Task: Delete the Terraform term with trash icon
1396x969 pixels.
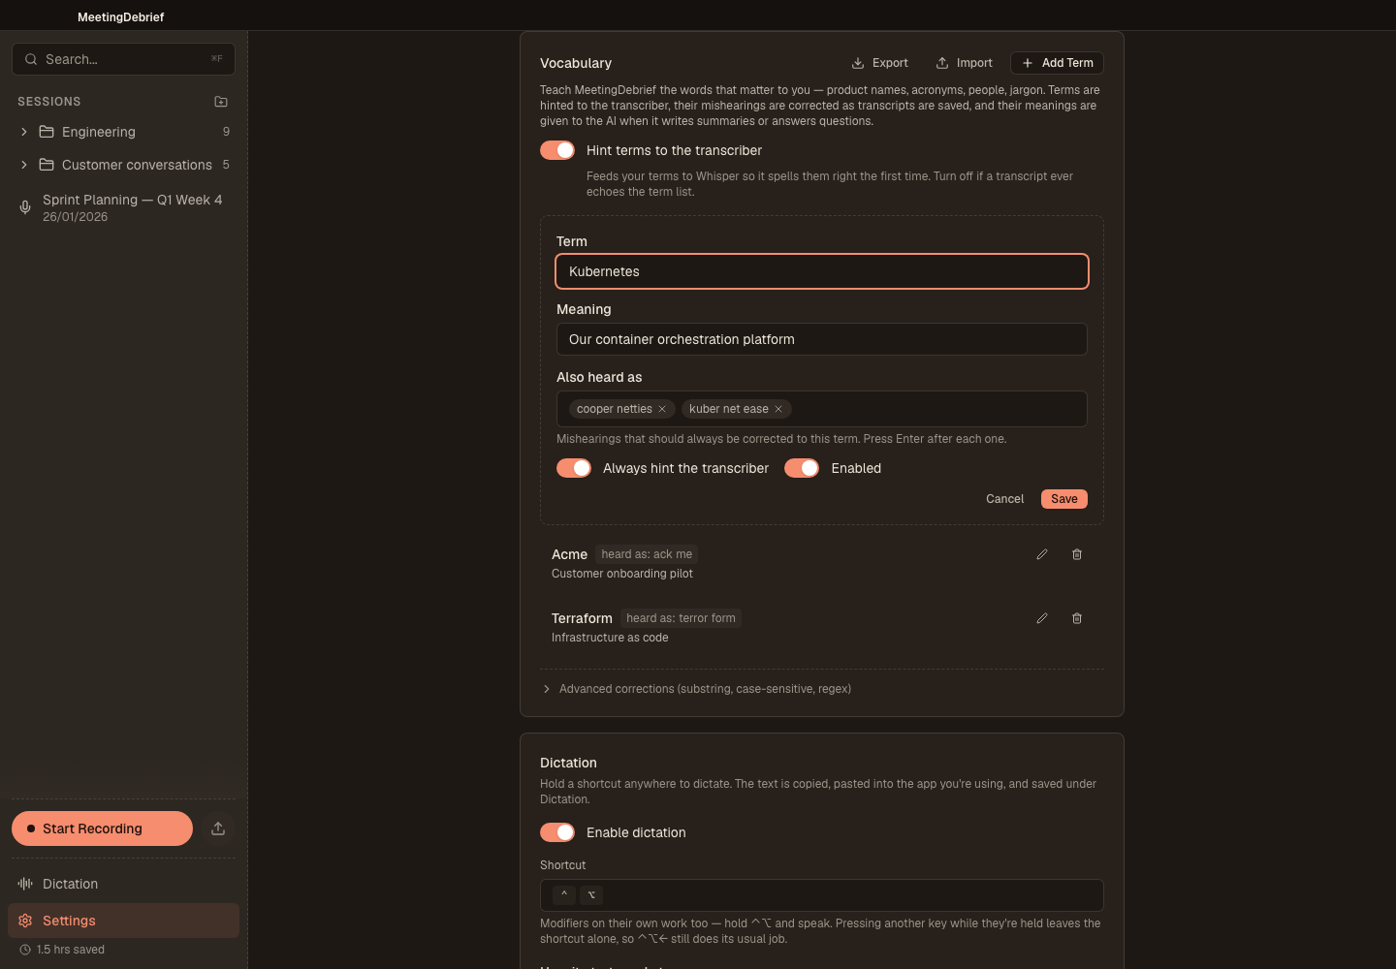Action: tap(1077, 618)
